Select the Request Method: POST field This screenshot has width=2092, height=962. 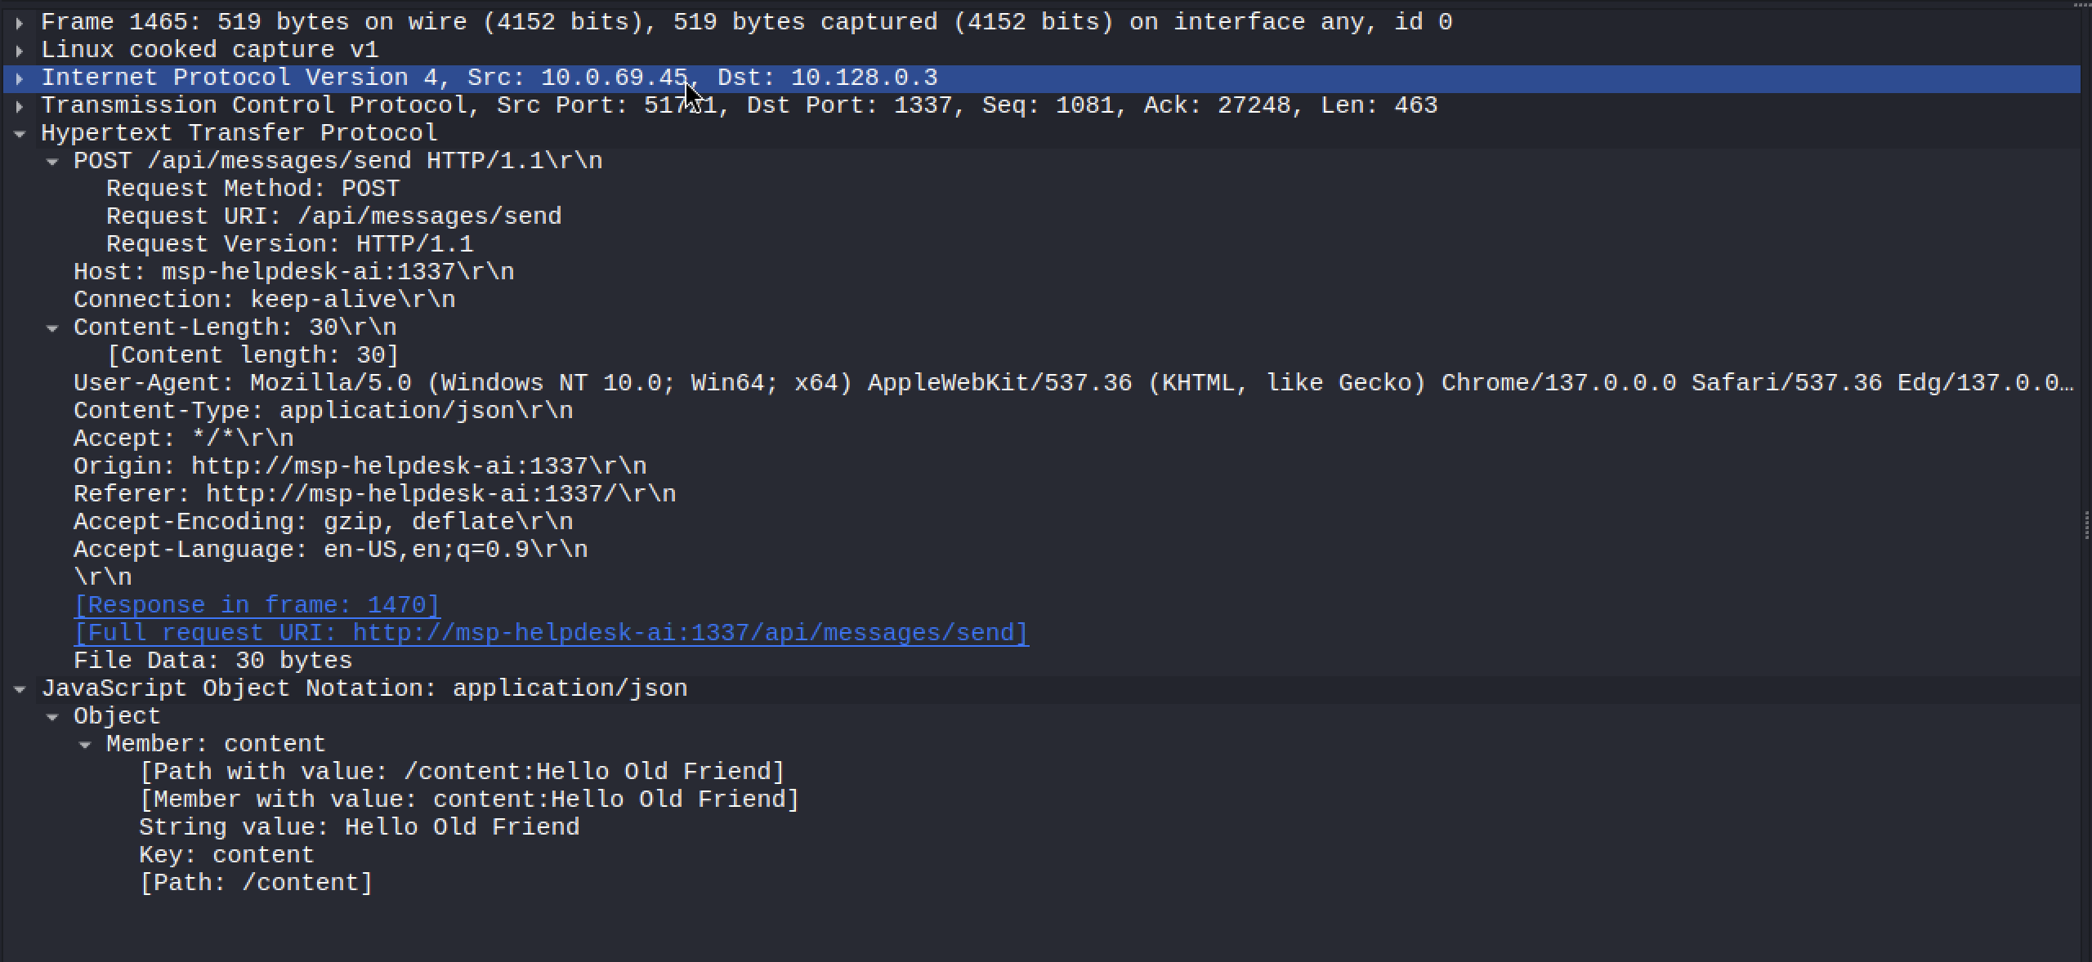point(253,189)
